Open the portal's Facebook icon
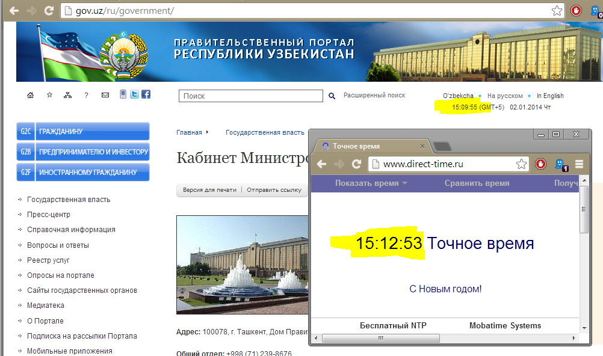 click(146, 94)
